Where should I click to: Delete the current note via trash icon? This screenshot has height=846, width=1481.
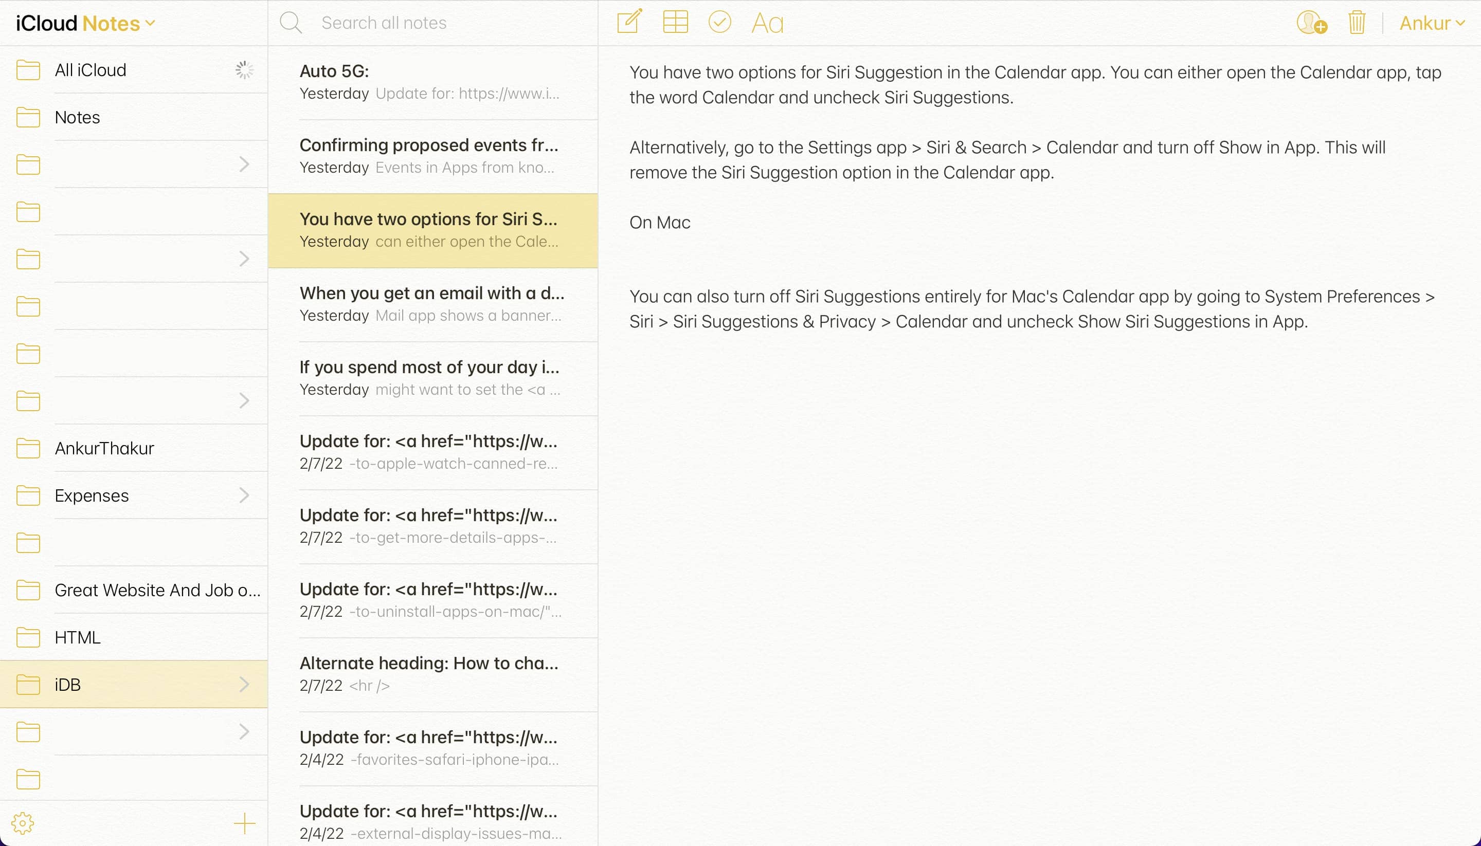[1356, 23]
